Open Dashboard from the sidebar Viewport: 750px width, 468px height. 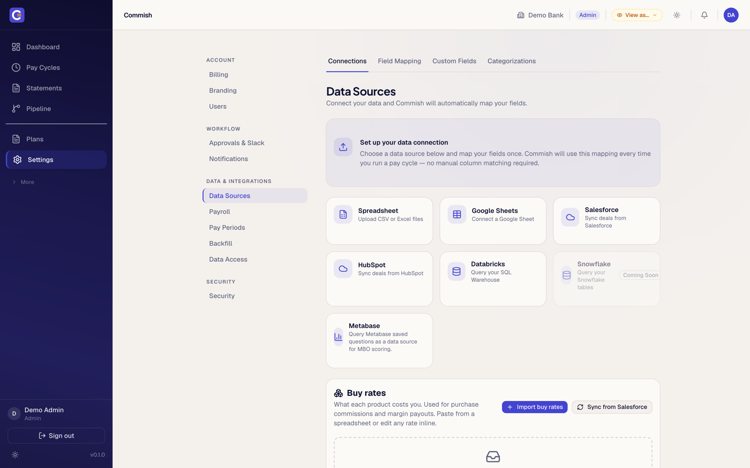[56, 47]
